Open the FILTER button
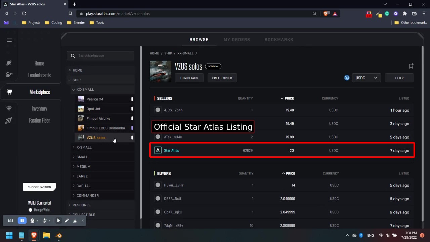Image resolution: width=430 pixels, height=242 pixels. point(399,78)
